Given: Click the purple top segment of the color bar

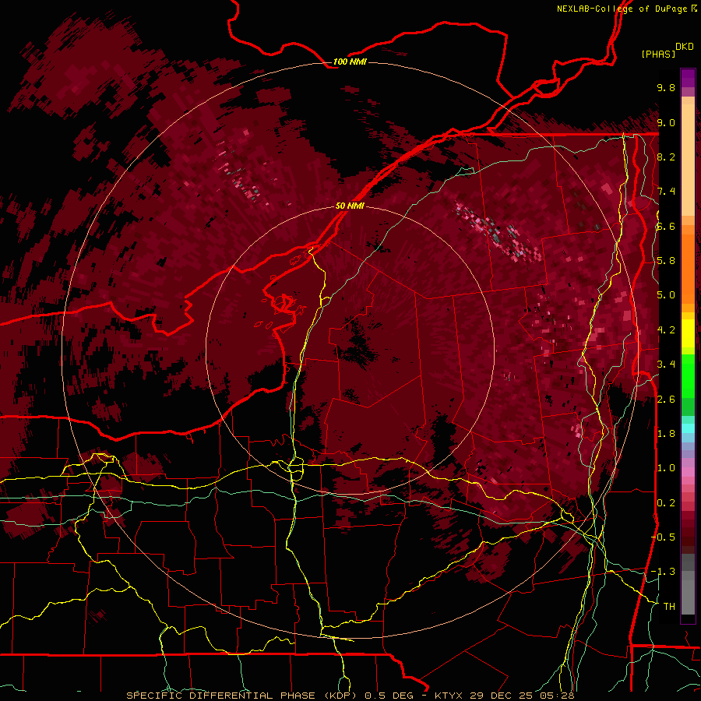Looking at the screenshot, I should click(x=688, y=78).
